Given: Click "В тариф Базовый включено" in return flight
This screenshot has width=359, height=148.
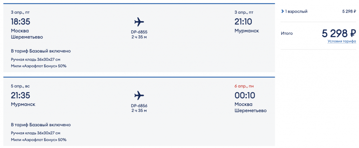Looking at the screenshot, I should coord(41,125).
